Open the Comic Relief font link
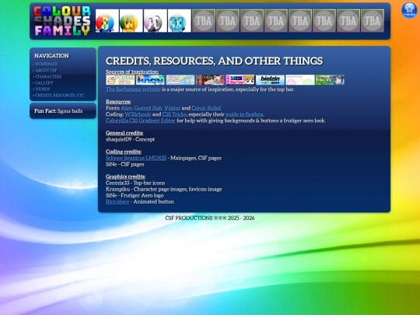 (x=207, y=108)
